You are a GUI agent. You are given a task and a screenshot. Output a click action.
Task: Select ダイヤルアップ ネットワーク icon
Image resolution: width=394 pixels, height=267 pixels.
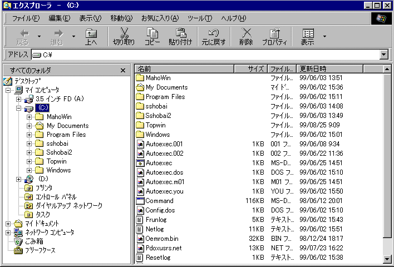[x=28, y=206]
